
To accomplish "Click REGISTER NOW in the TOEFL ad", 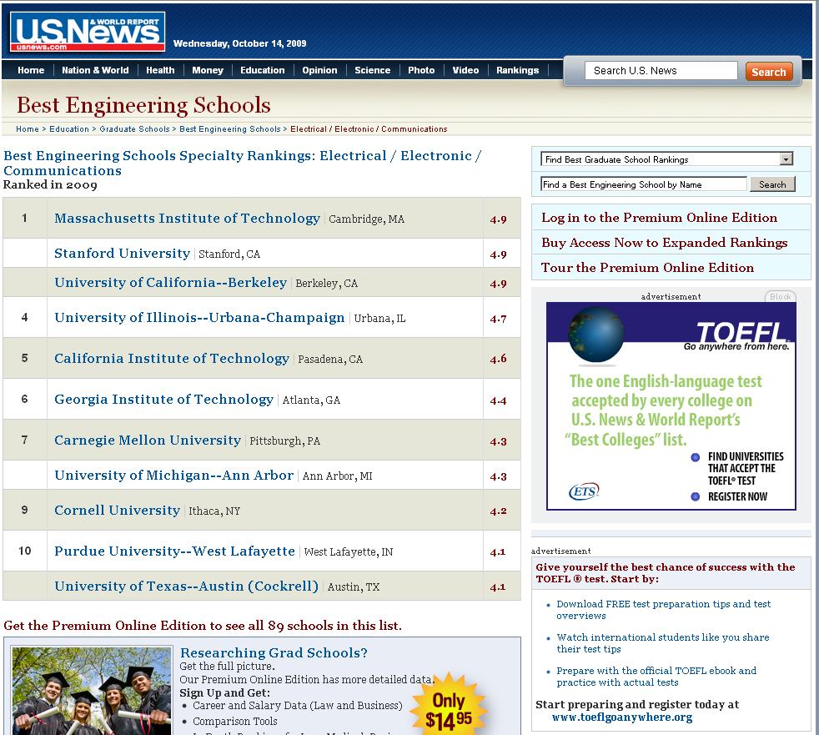I will click(x=737, y=496).
